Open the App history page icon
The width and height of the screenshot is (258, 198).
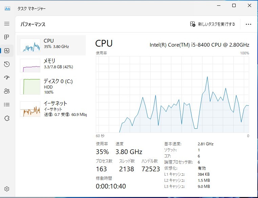pyautogui.click(x=7, y=64)
